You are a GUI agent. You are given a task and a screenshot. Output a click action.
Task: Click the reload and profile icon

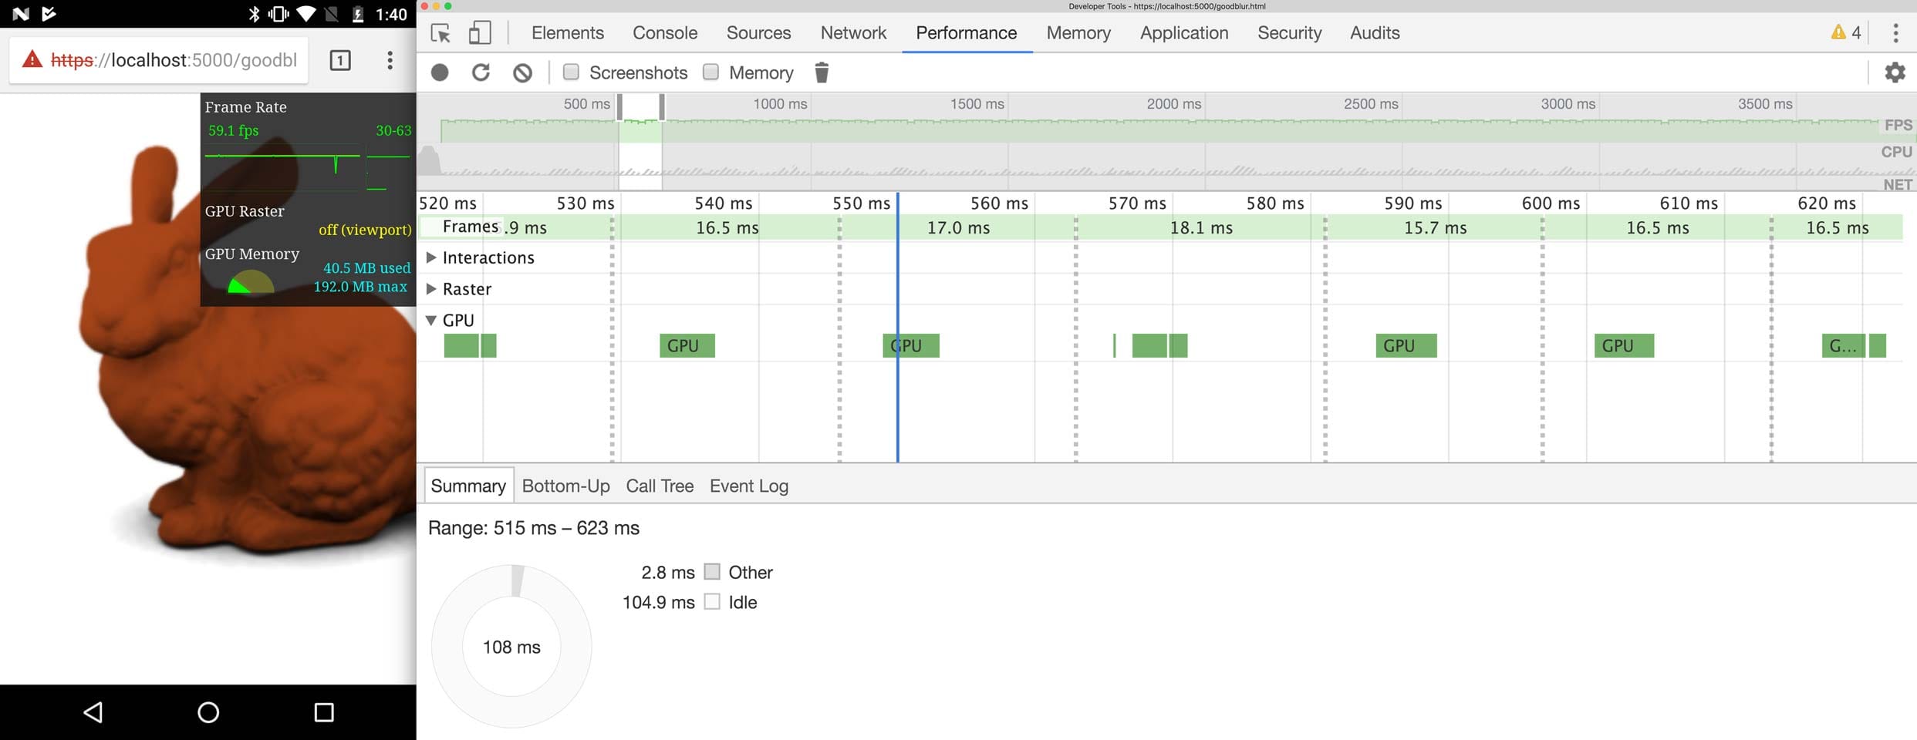481,72
